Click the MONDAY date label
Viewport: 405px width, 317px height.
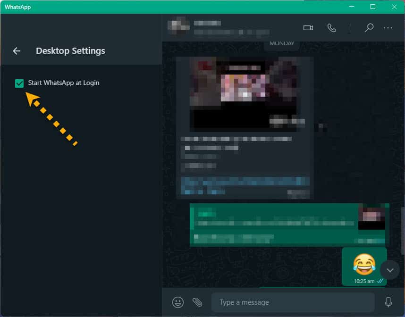point(282,43)
